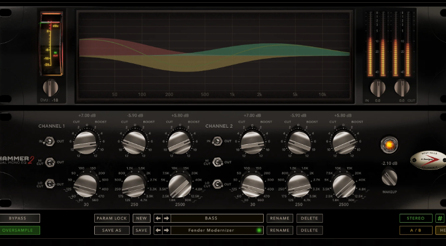Toggle Channel 1 IN/OUT switch
Screen dimensions: 446x246
click(x=50, y=141)
